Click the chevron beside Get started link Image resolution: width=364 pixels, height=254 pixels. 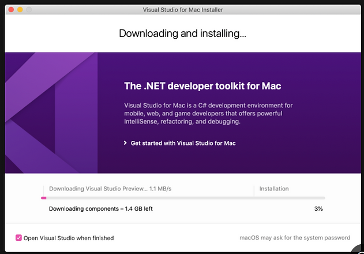coord(125,143)
